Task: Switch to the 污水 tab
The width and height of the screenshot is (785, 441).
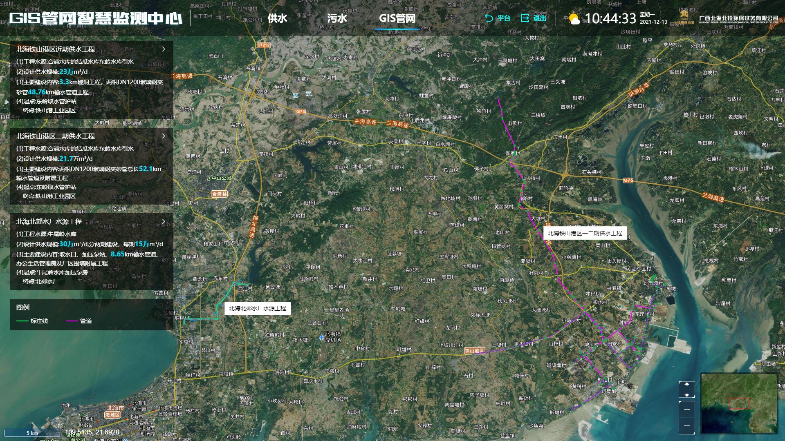Action: pos(337,18)
